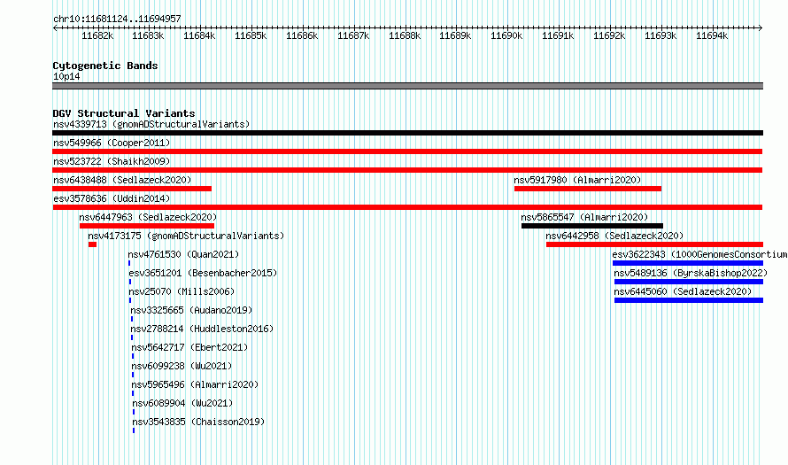
Task: Click the 11686k ruler tick
Action: coord(302,35)
